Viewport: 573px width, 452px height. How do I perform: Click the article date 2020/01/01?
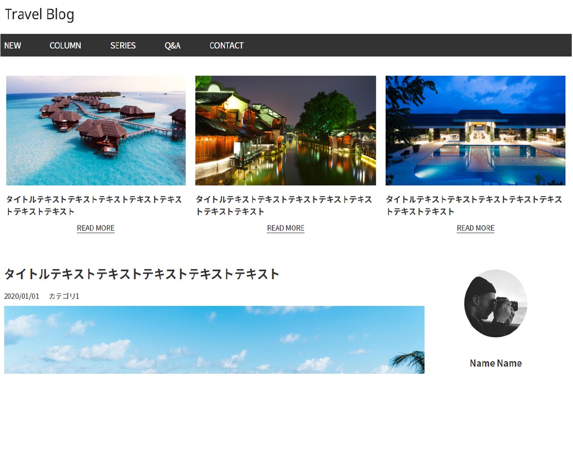[22, 296]
